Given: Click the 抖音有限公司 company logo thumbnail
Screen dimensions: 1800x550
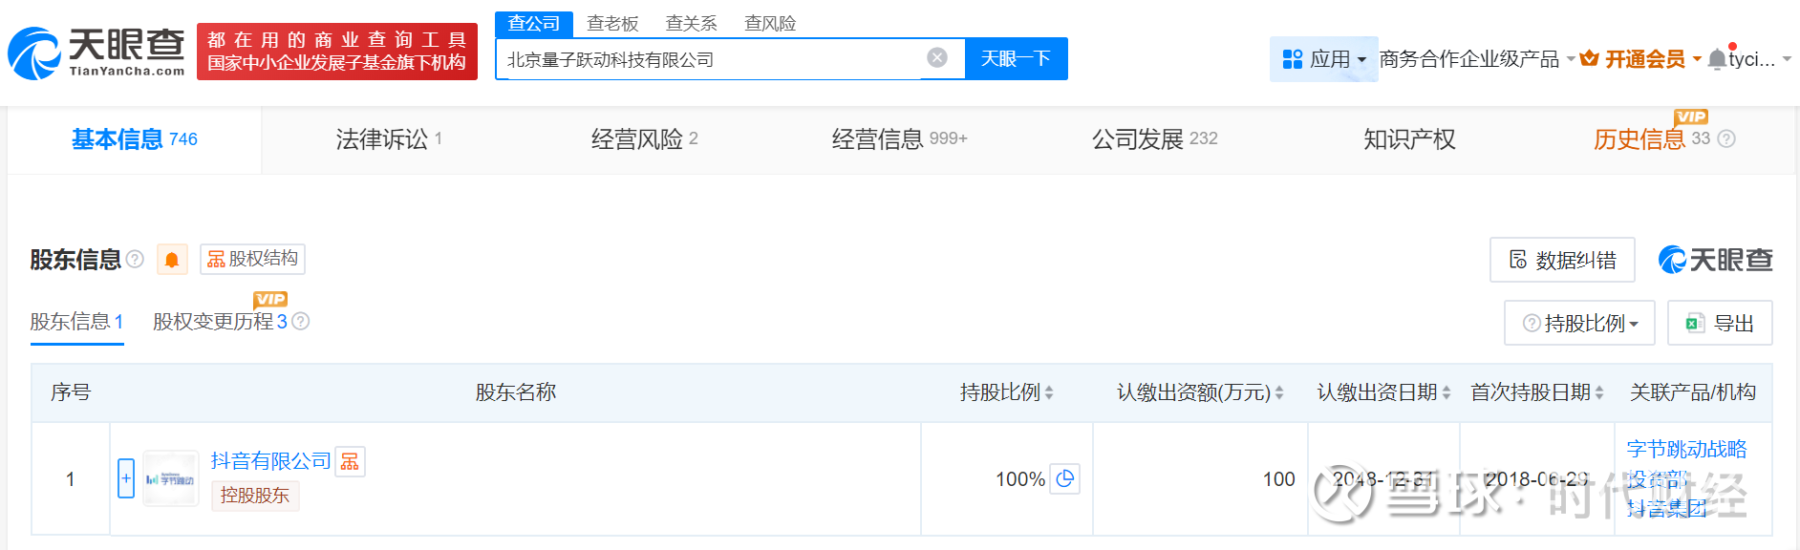Looking at the screenshot, I should click(170, 478).
